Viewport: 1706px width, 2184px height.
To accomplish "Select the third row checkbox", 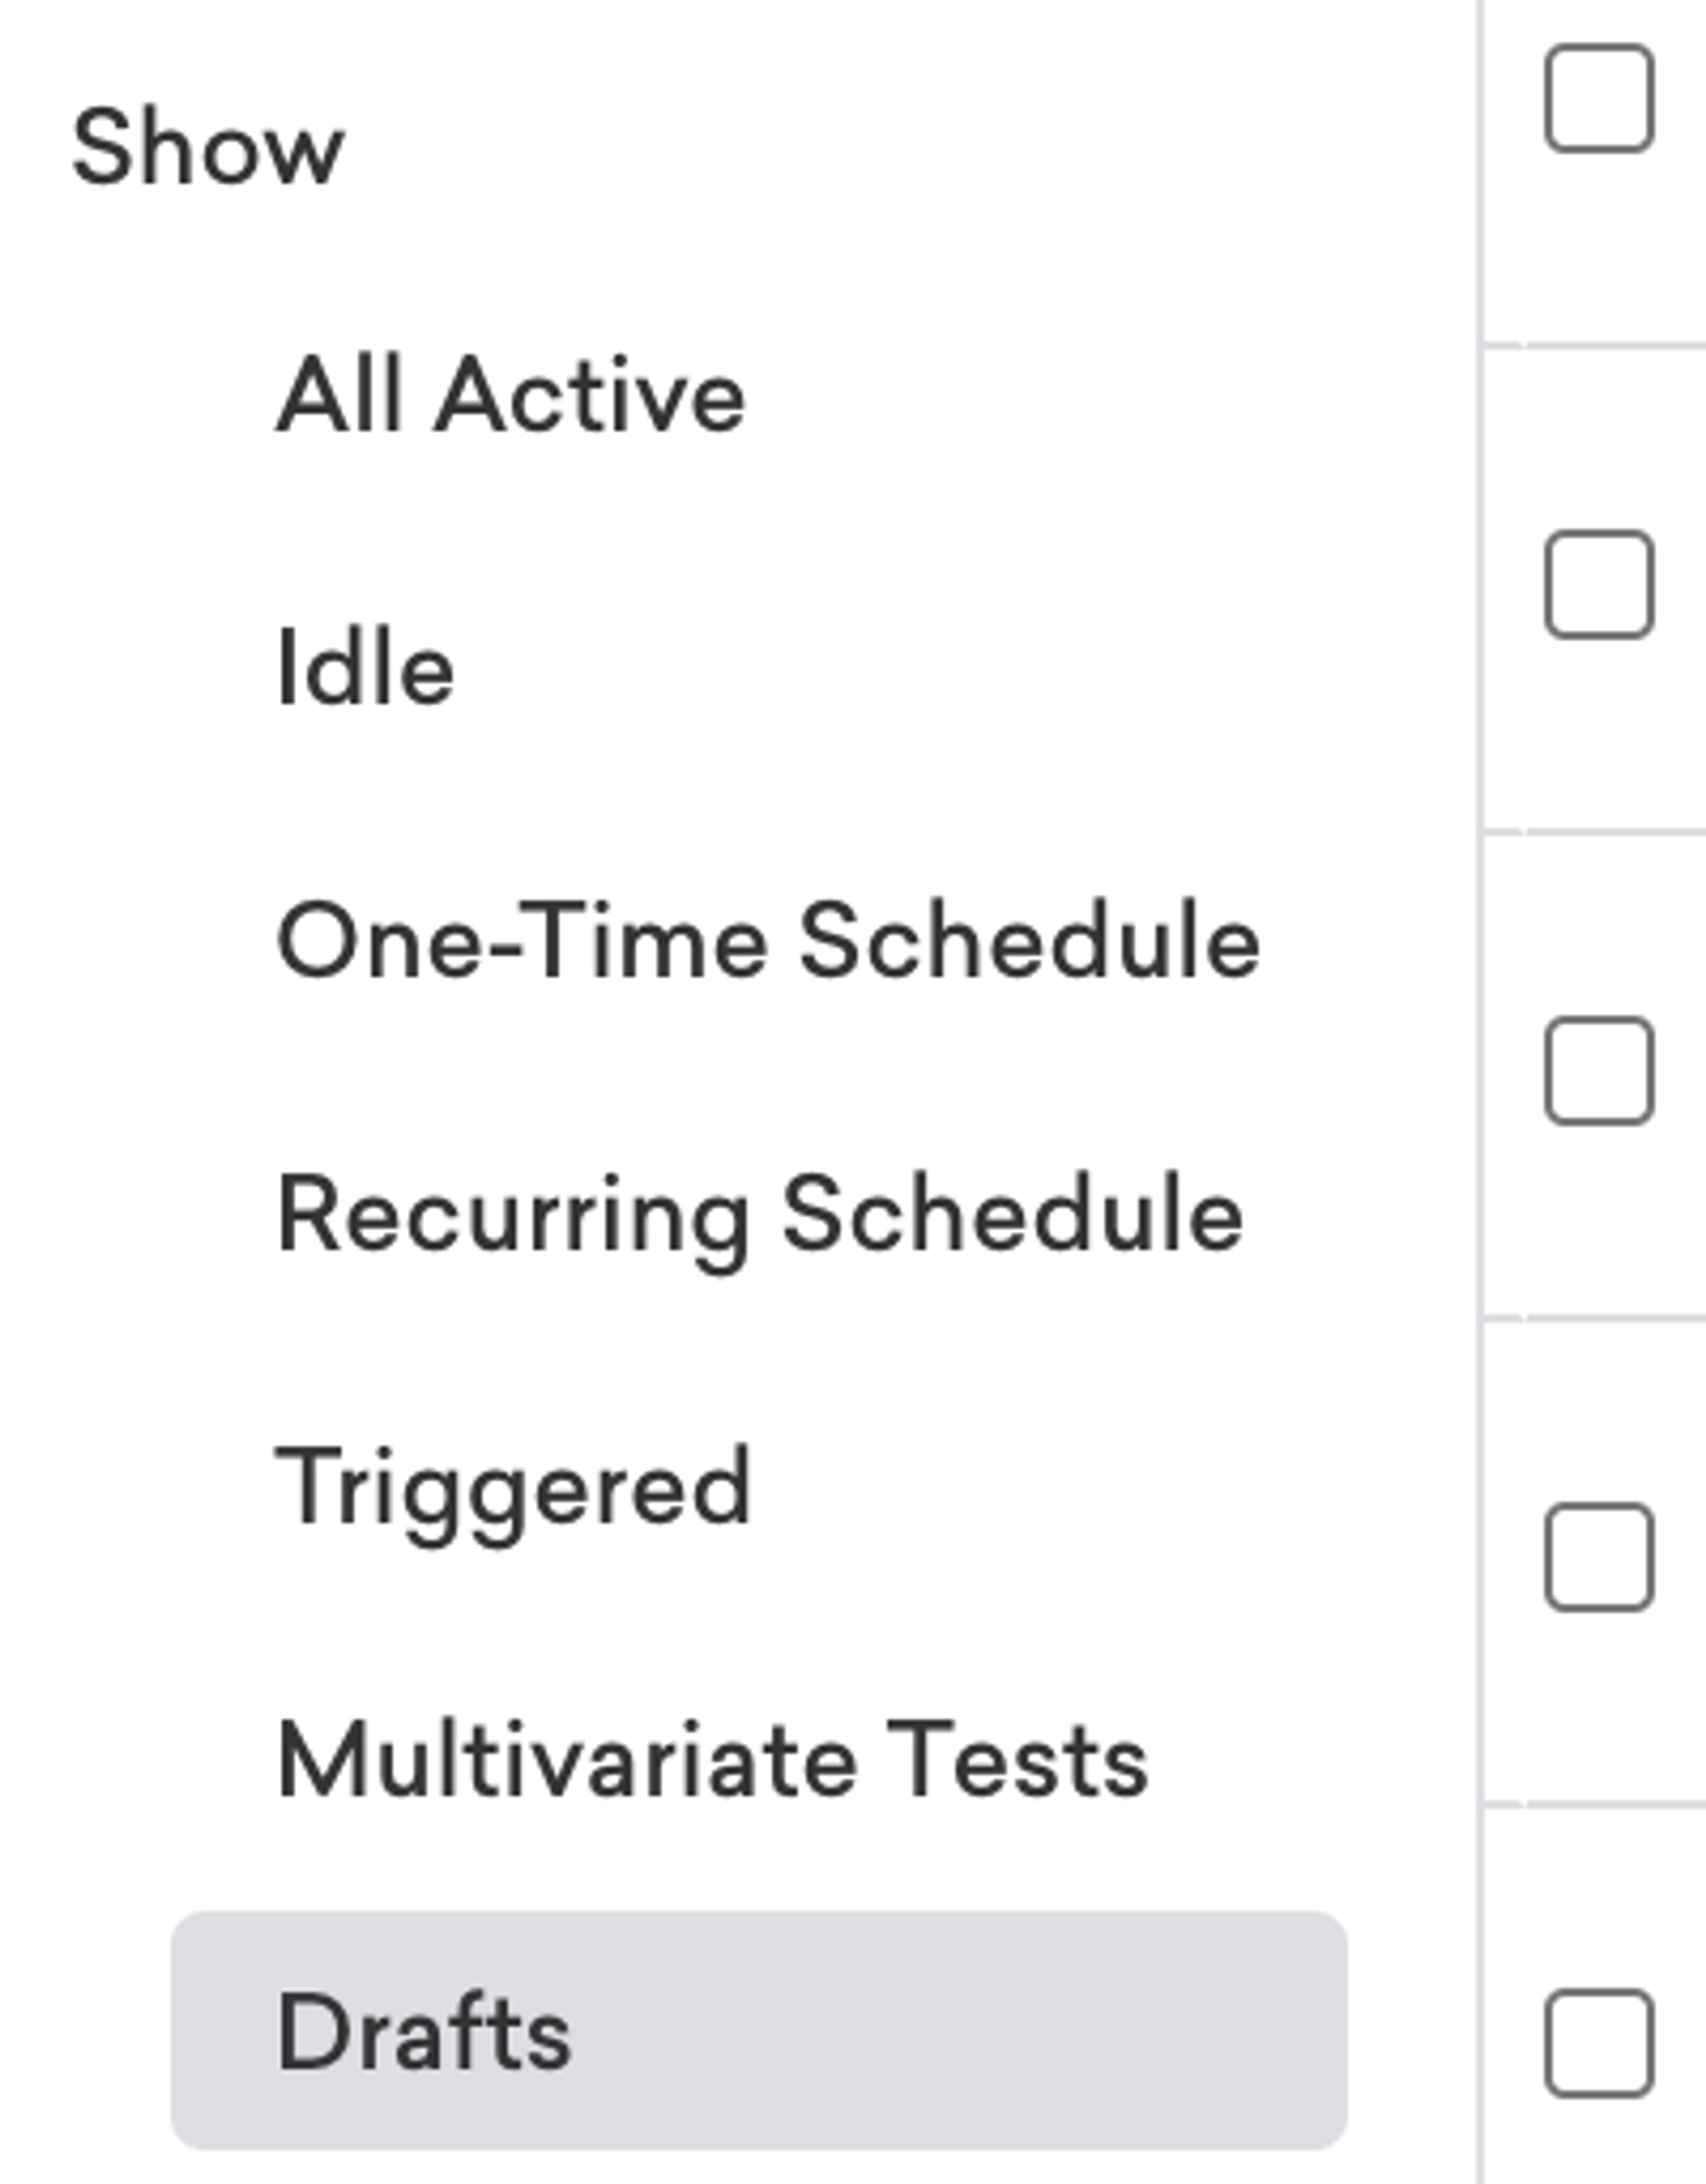I will pos(1599,1070).
